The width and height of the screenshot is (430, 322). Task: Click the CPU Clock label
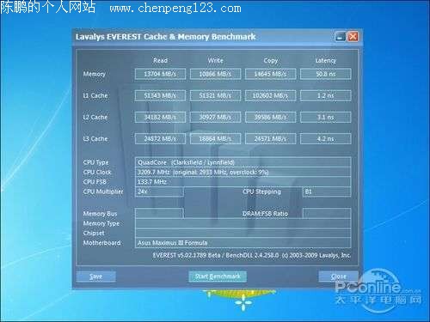click(x=97, y=173)
